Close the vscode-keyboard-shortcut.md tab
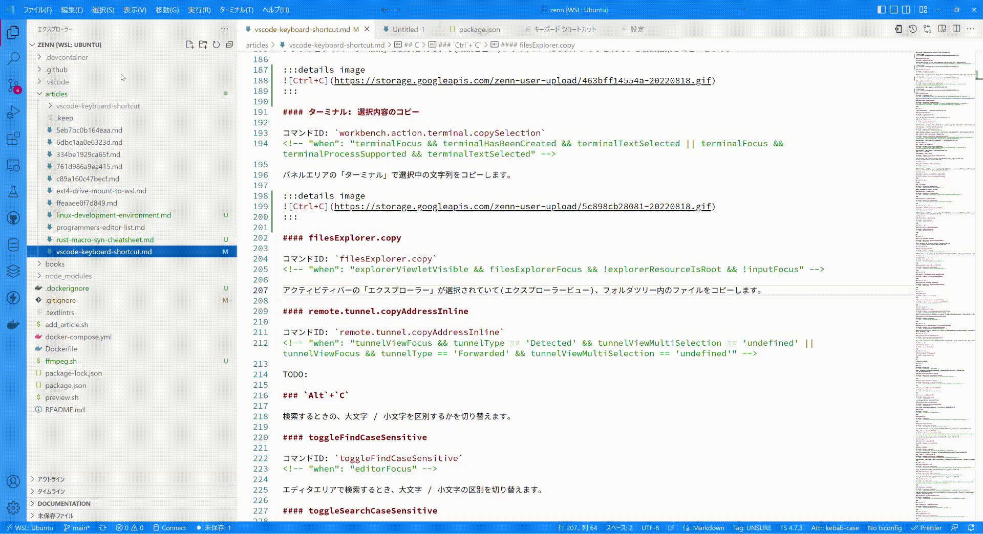This screenshot has height=534, width=983. click(x=367, y=29)
